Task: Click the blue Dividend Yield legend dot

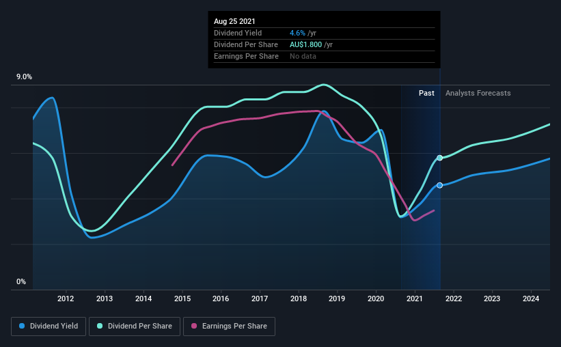Action: click(x=22, y=326)
